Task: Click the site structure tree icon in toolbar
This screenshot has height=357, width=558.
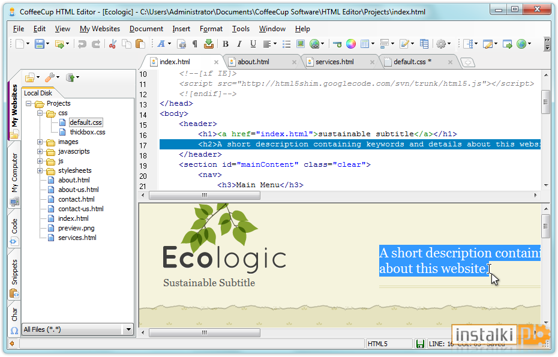Action: 469,44
